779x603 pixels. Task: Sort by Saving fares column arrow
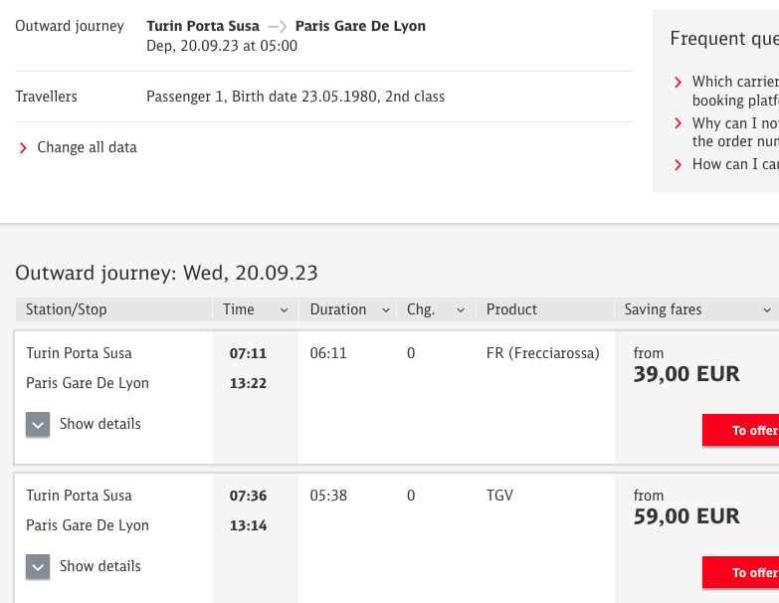tap(766, 310)
